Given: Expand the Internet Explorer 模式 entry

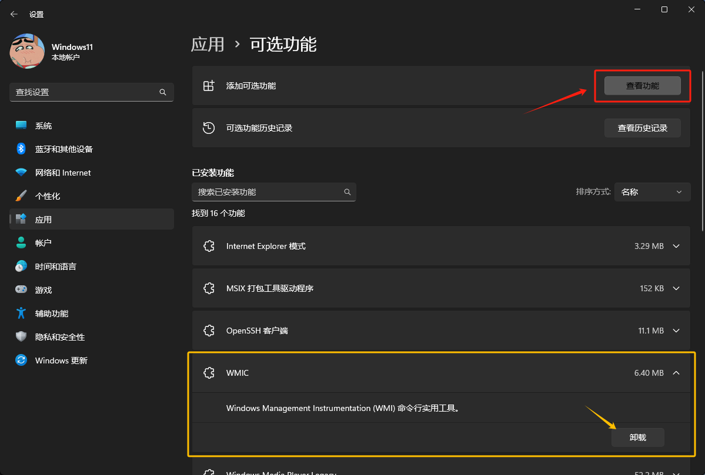Looking at the screenshot, I should tap(676, 246).
